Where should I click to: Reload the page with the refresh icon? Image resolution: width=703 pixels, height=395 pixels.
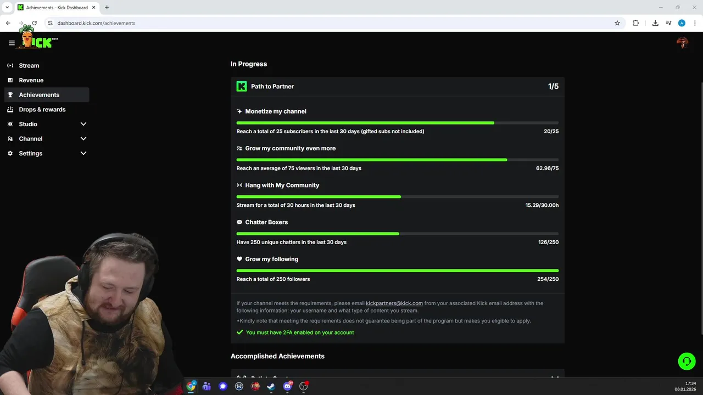(x=34, y=23)
